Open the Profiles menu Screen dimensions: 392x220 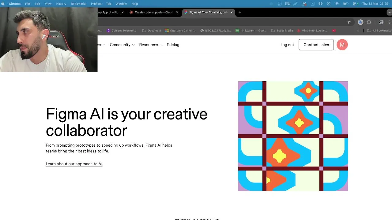click(96, 4)
